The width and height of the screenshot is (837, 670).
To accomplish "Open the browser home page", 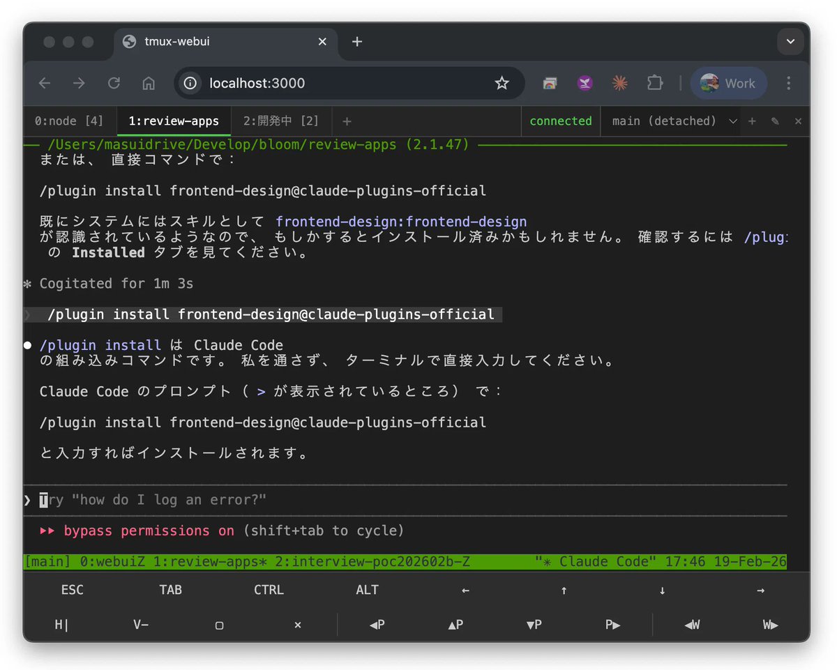I will (149, 84).
